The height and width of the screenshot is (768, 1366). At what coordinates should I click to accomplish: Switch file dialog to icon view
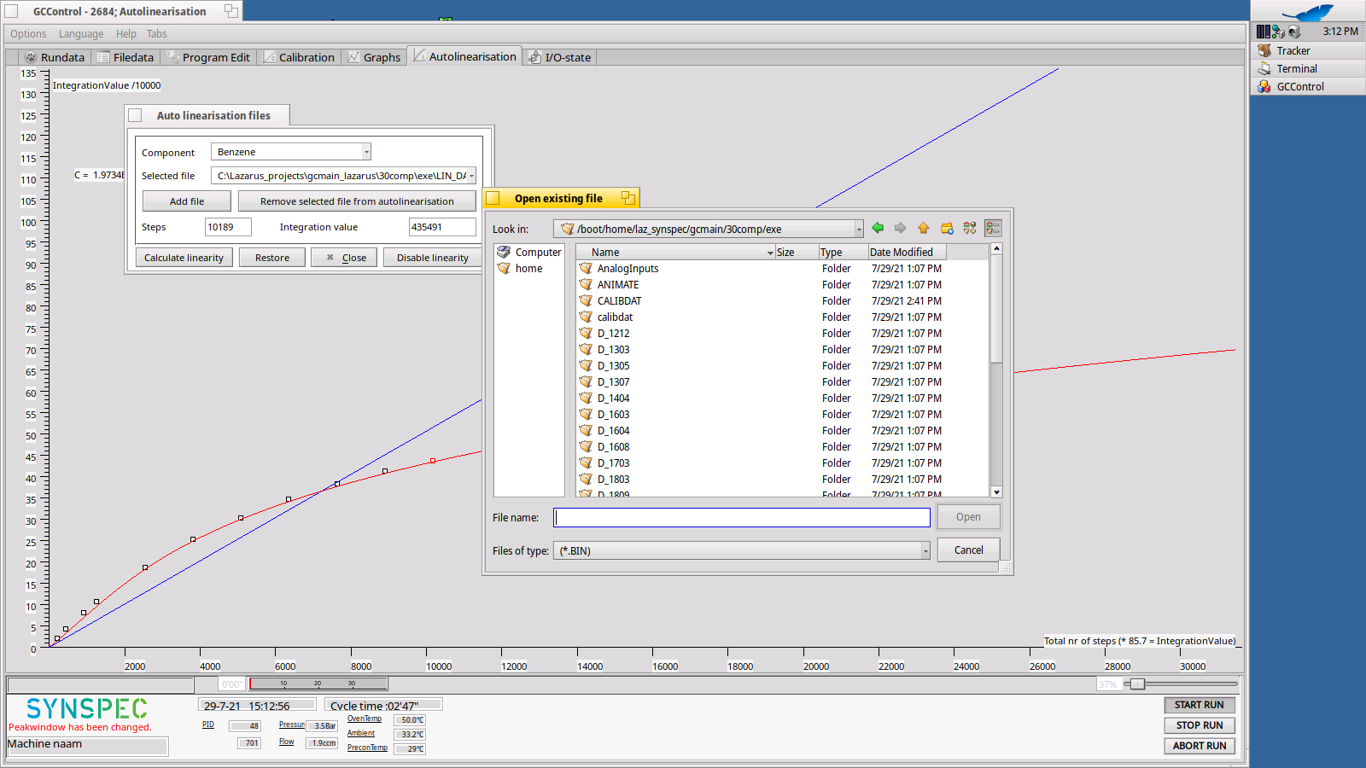[970, 228]
